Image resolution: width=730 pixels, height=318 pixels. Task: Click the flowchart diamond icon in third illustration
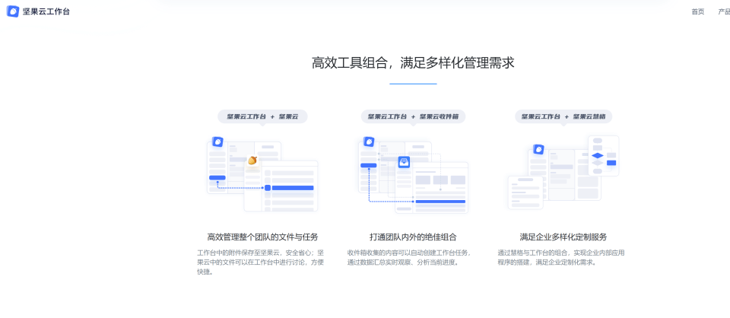click(597, 156)
